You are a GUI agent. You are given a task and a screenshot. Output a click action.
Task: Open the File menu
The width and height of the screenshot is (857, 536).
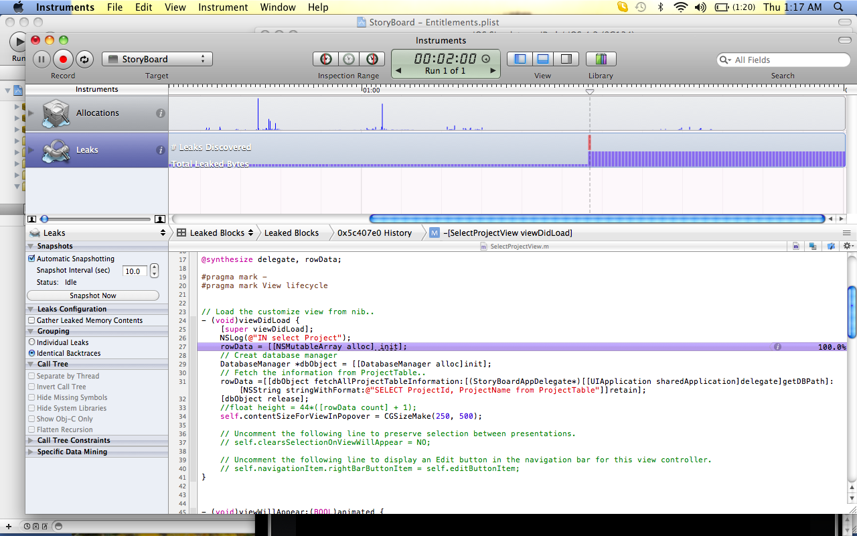point(114,7)
